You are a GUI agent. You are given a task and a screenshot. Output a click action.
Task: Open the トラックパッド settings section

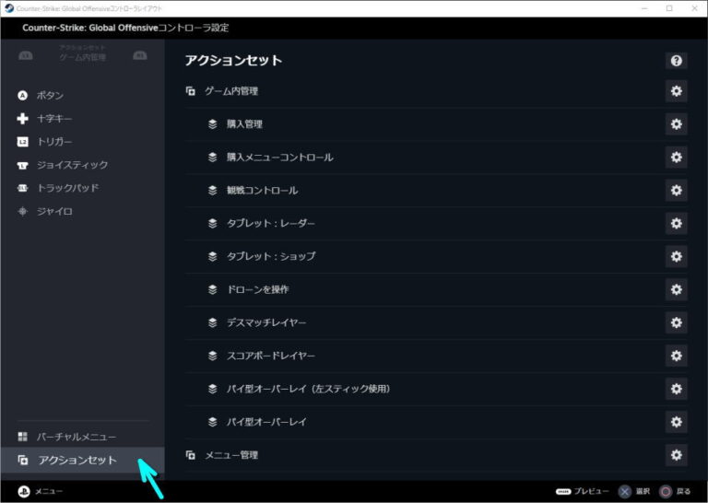coord(83,188)
